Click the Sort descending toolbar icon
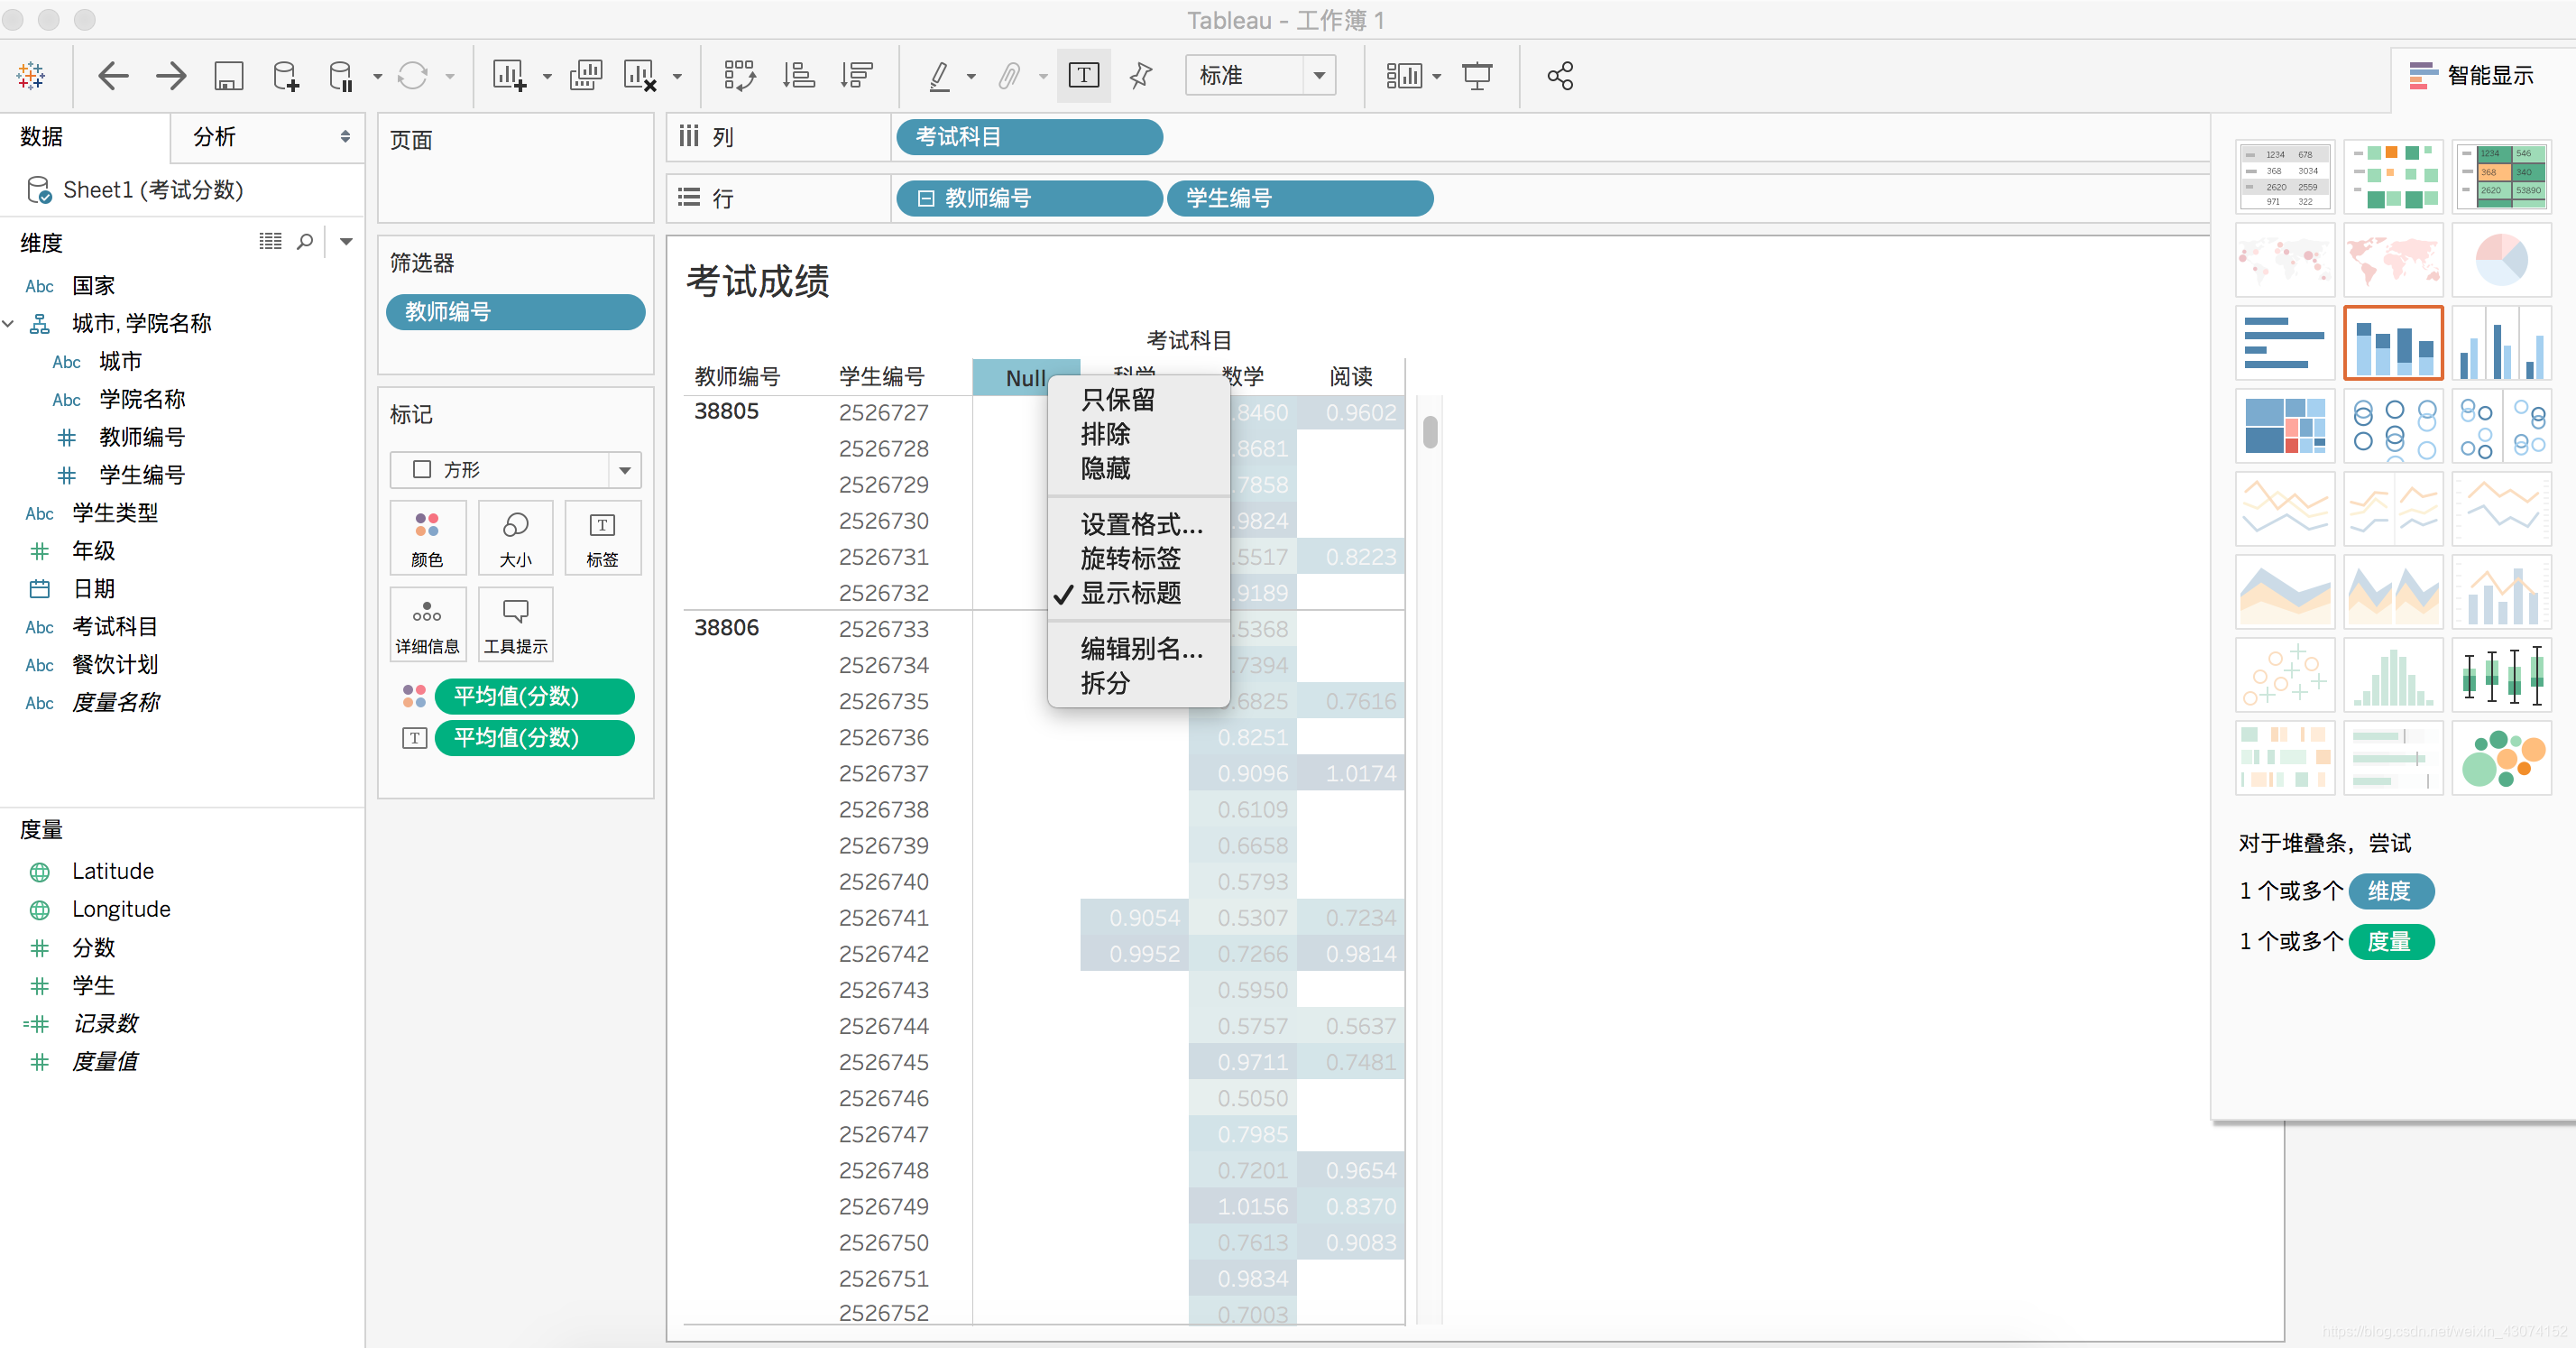This screenshot has height=1348, width=2576. pyautogui.click(x=857, y=76)
